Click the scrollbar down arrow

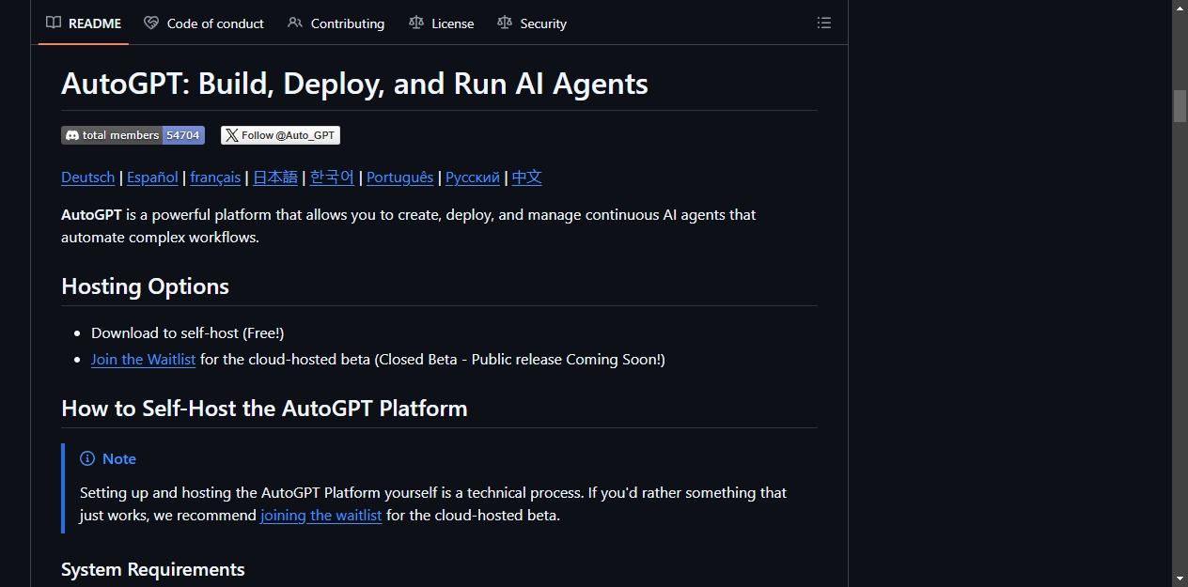tap(1180, 579)
